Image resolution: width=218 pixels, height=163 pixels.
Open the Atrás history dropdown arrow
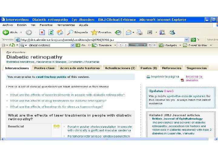click(21, 32)
